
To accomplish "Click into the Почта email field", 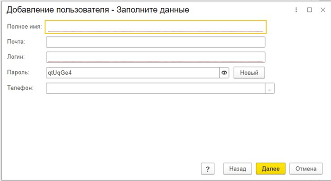I will (x=156, y=42).
